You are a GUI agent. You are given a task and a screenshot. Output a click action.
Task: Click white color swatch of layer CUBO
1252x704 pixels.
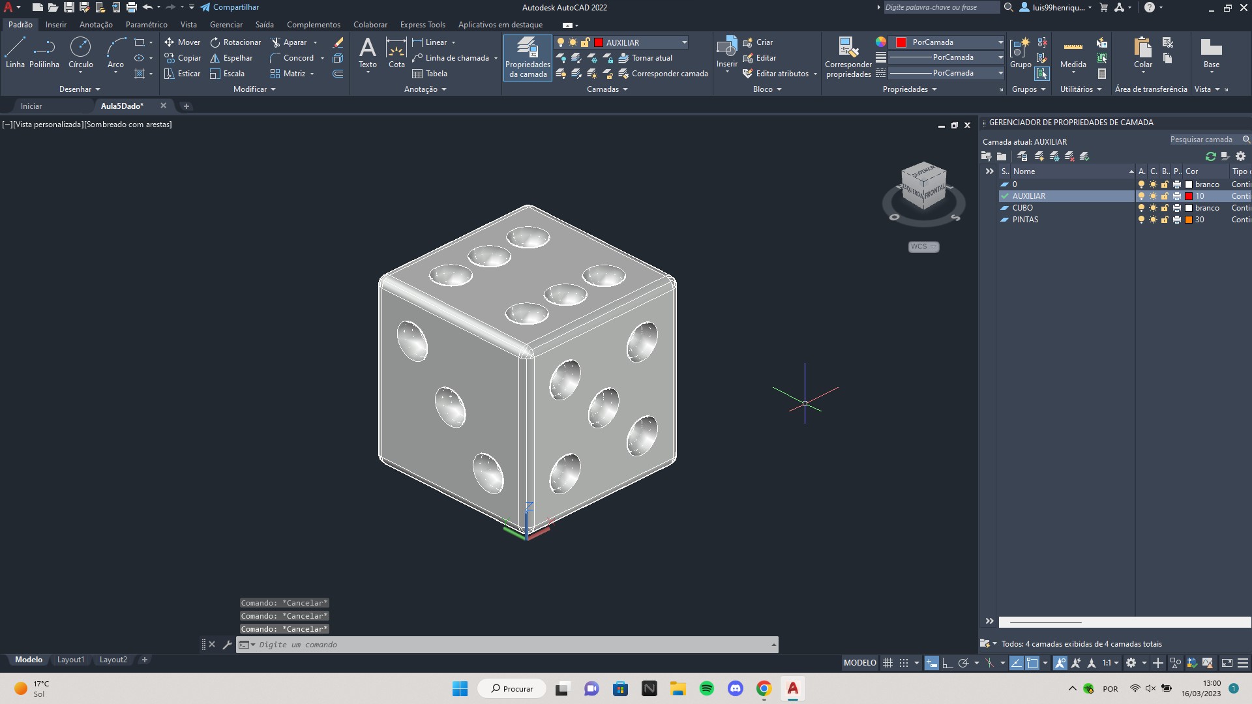click(1189, 208)
